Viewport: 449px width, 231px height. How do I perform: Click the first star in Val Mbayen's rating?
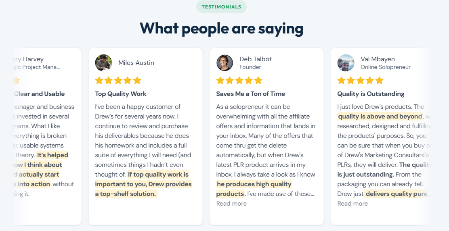tap(341, 80)
